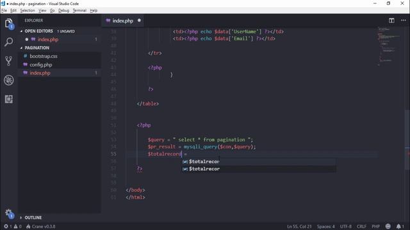Open the Extensions view in activity bar
Screen dimensions: 410x230
pyautogui.click(x=8, y=99)
